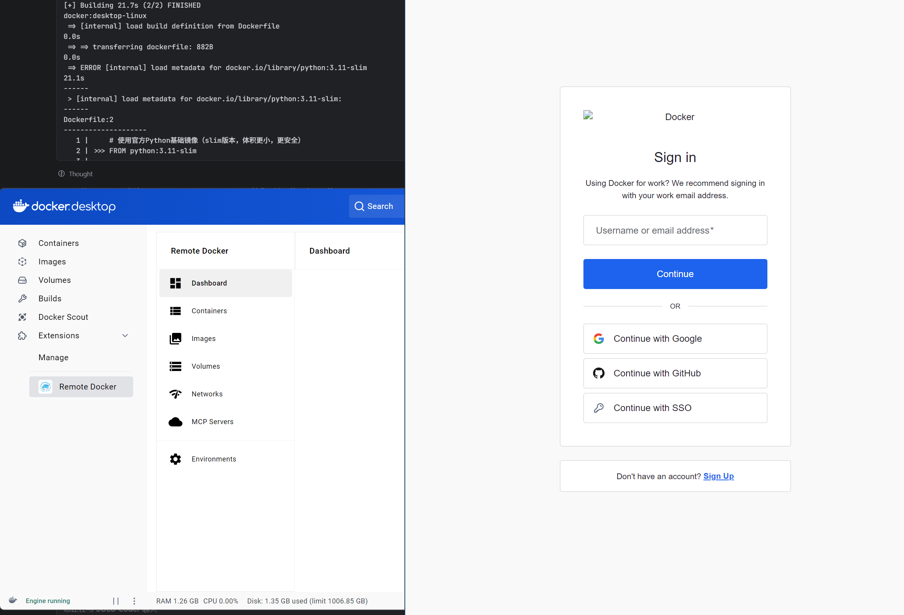Focus the Username or email address field

675,230
